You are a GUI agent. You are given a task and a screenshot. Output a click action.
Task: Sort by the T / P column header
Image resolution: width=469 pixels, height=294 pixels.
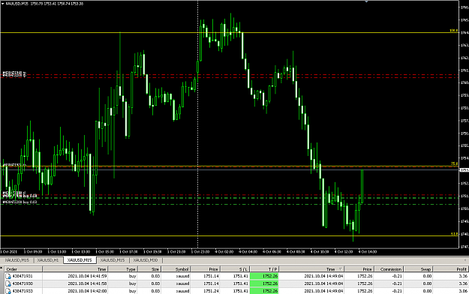[x=264, y=269]
